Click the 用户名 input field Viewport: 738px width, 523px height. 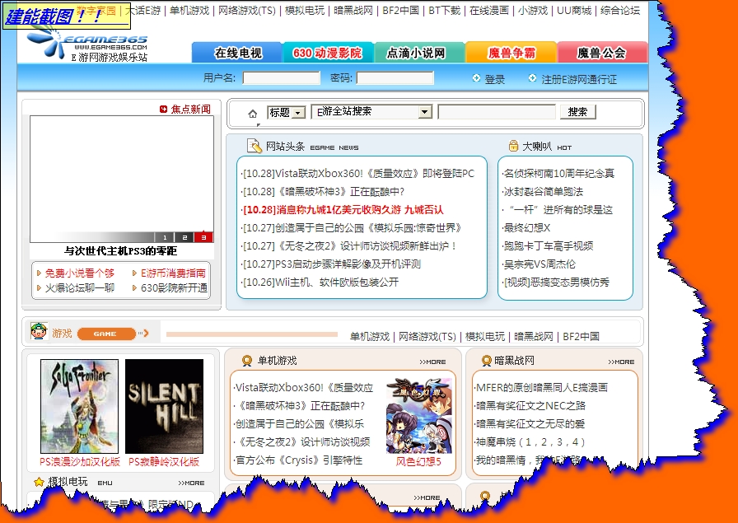click(282, 77)
